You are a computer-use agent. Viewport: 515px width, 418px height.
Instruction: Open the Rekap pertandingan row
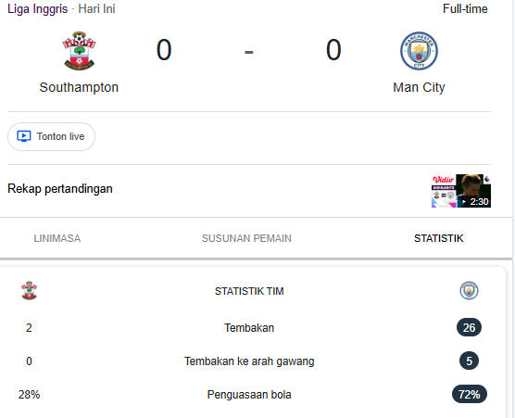click(249, 191)
